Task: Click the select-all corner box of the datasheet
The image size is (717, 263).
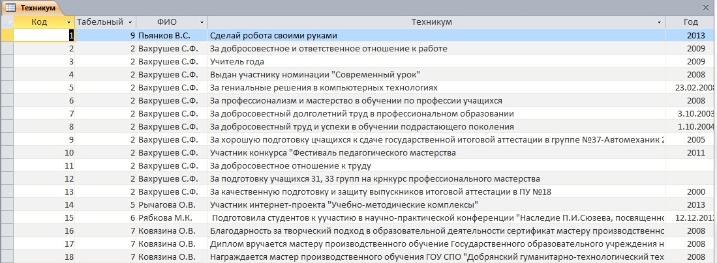Action: (7, 22)
